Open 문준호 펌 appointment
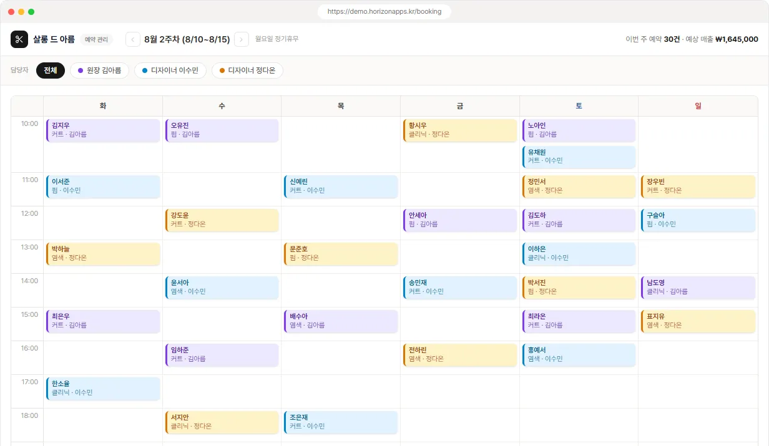Image resolution: width=769 pixels, height=446 pixels. pos(341,254)
